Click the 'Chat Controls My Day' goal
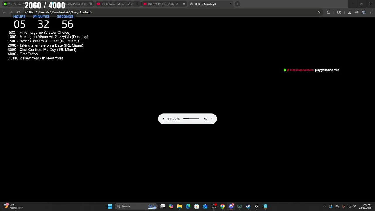This screenshot has width=375, height=211. [42, 50]
